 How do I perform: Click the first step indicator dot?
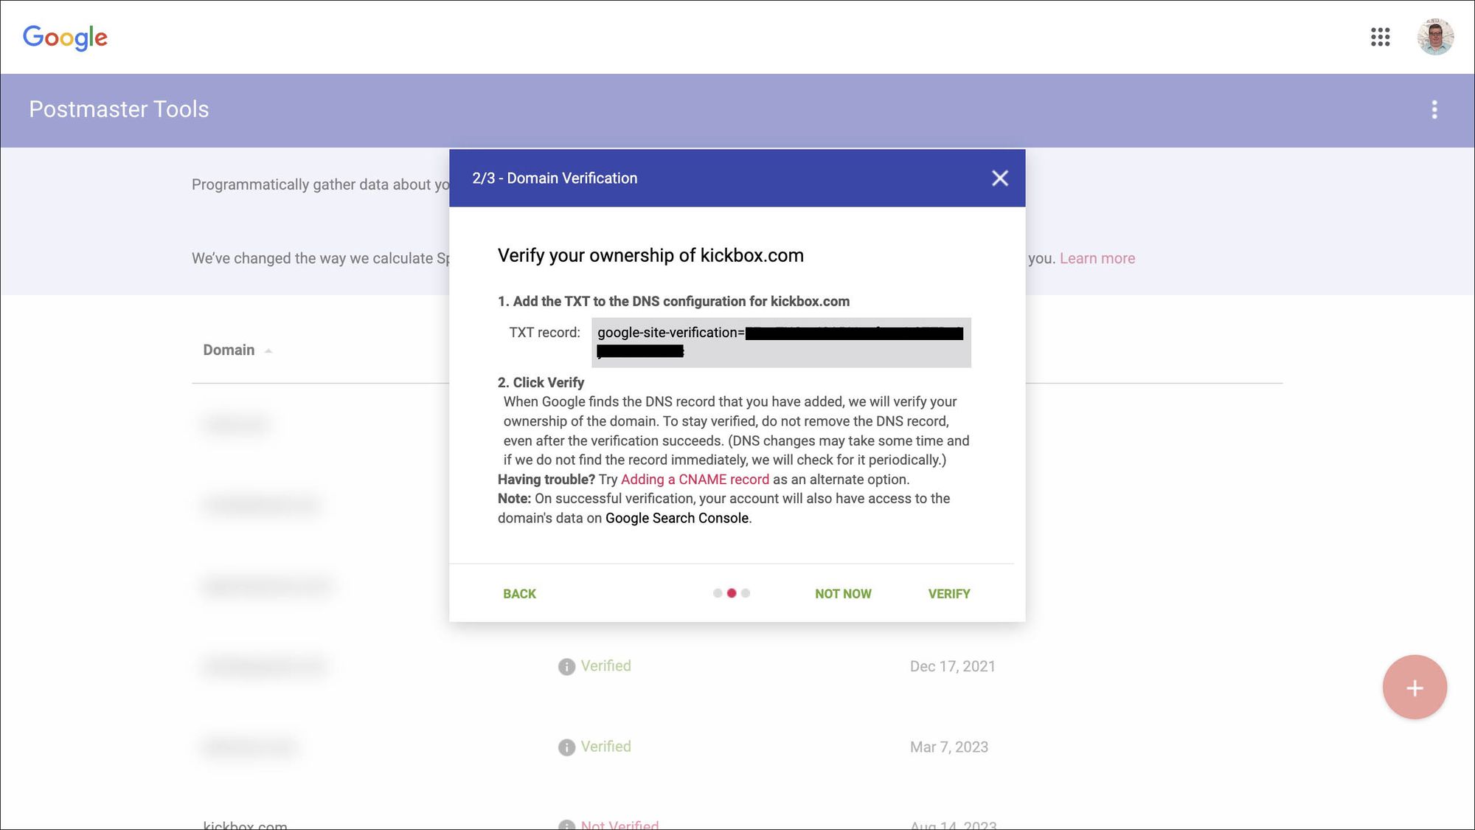click(x=718, y=593)
